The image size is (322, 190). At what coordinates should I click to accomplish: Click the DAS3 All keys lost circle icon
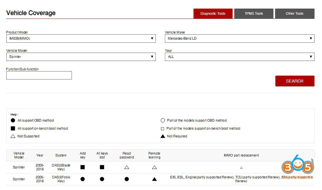pos(102,179)
